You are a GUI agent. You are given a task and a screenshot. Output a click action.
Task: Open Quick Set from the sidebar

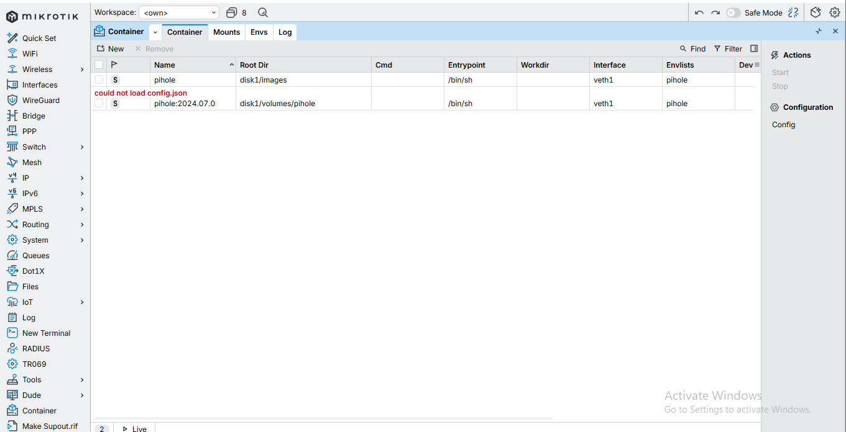click(39, 38)
